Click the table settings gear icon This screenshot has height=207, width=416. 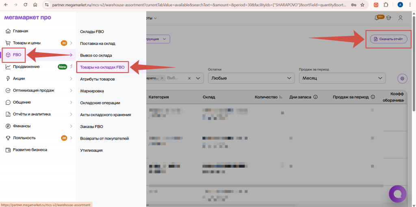[x=402, y=78]
